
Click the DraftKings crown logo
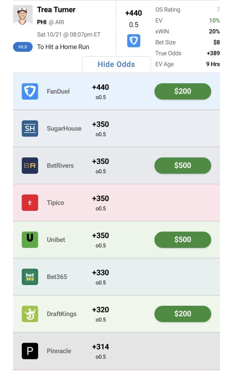pos(30,314)
